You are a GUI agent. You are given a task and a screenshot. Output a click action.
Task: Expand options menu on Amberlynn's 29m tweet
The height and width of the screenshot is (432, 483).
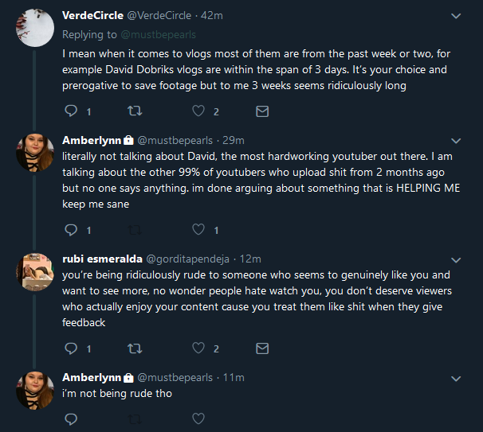[456, 141]
